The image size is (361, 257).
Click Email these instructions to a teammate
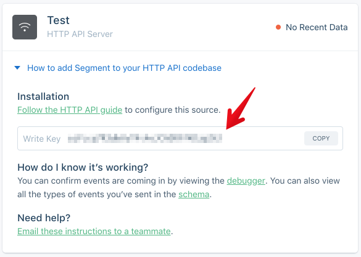tap(94, 231)
